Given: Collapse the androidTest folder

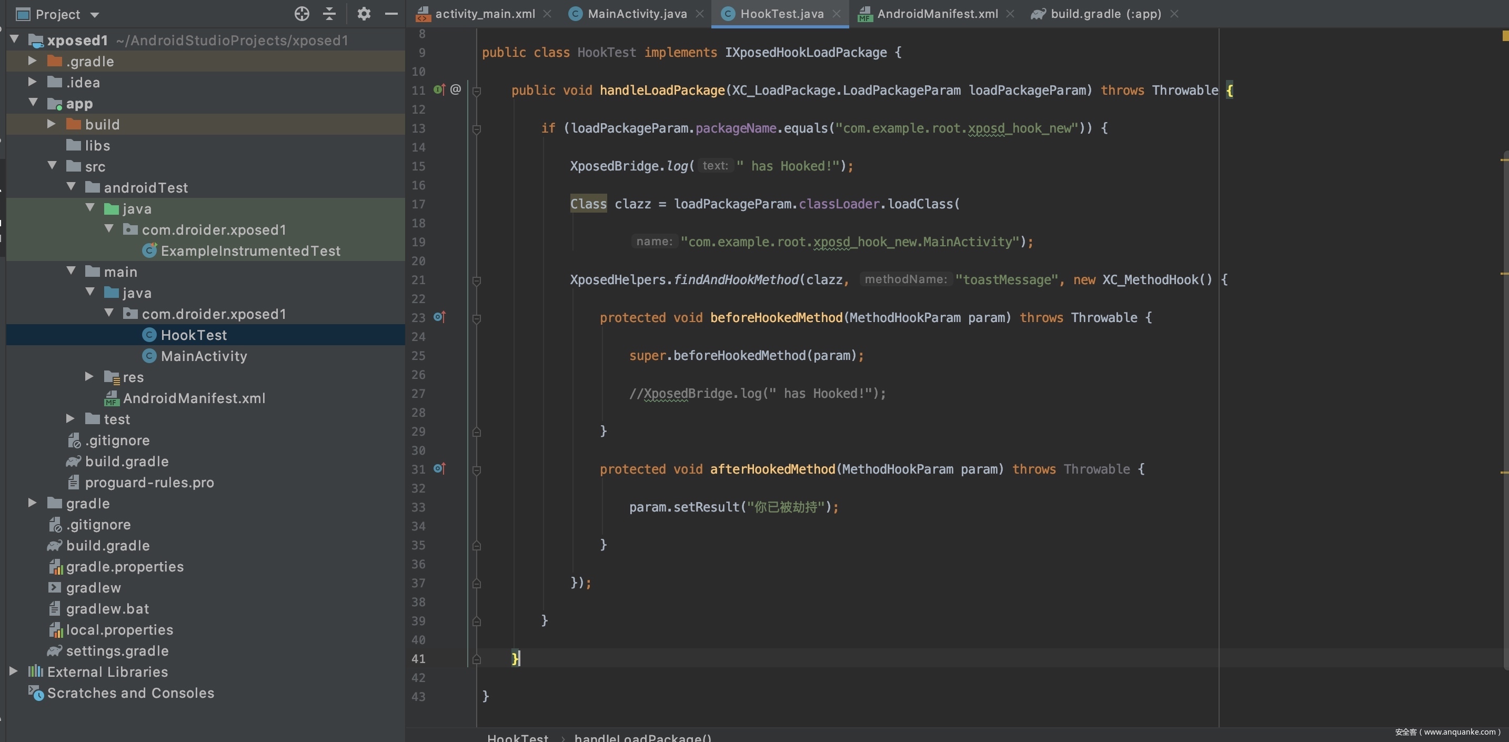Looking at the screenshot, I should click(71, 187).
